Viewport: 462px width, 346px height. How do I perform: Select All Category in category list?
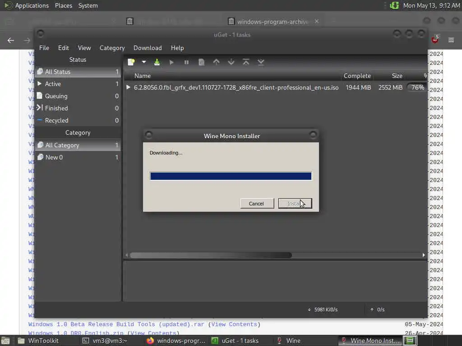coord(78,145)
